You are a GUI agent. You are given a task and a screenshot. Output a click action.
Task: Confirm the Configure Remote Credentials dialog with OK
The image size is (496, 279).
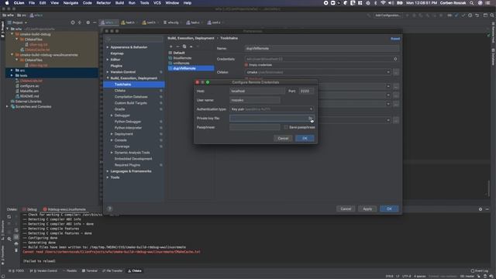coord(305,138)
